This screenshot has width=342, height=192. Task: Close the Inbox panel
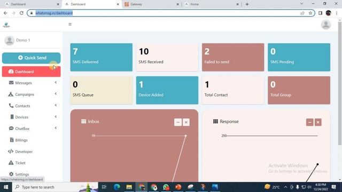(186, 122)
